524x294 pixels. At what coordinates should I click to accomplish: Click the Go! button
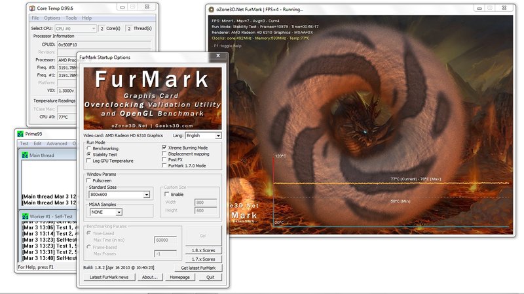[x=203, y=236]
